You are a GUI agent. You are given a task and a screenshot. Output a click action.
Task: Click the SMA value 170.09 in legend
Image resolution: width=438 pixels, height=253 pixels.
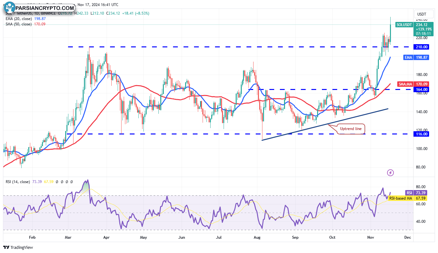pyautogui.click(x=39, y=24)
